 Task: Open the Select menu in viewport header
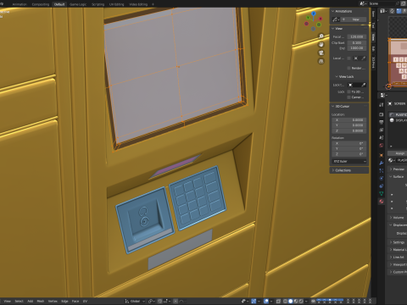(x=19, y=301)
